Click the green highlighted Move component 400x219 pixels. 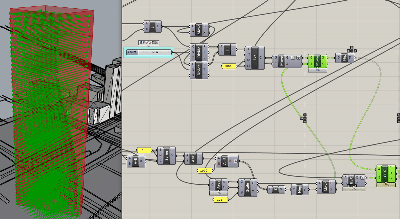coord(317,61)
